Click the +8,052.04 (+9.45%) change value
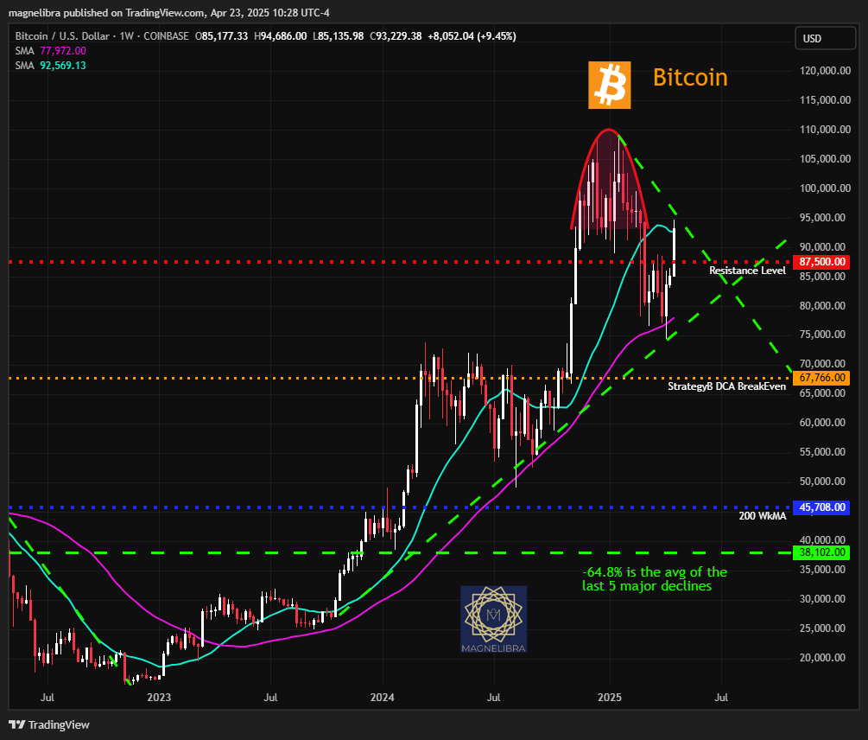The height and width of the screenshot is (740, 868). [x=472, y=36]
